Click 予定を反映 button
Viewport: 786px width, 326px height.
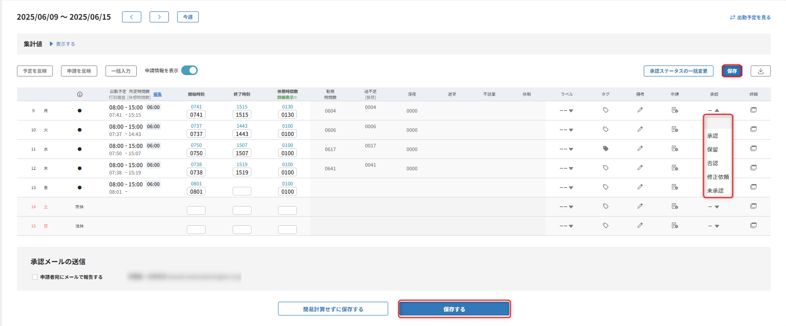coord(35,71)
